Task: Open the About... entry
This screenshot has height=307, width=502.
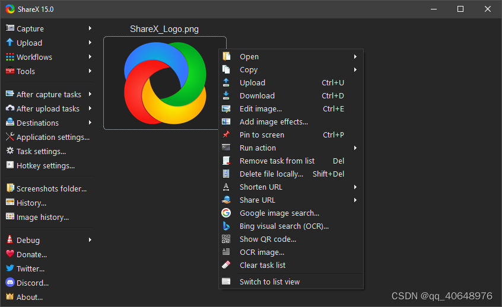Action: [x=48, y=297]
